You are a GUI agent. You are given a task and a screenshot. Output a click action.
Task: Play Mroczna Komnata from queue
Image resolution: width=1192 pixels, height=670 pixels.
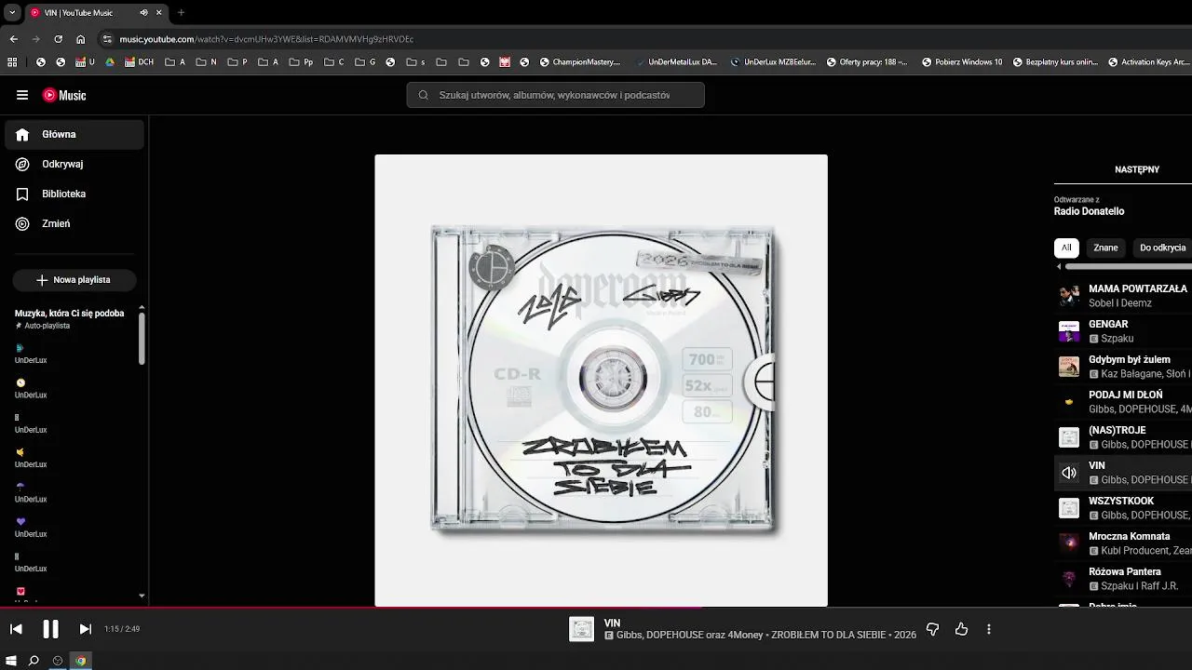tap(1123, 543)
